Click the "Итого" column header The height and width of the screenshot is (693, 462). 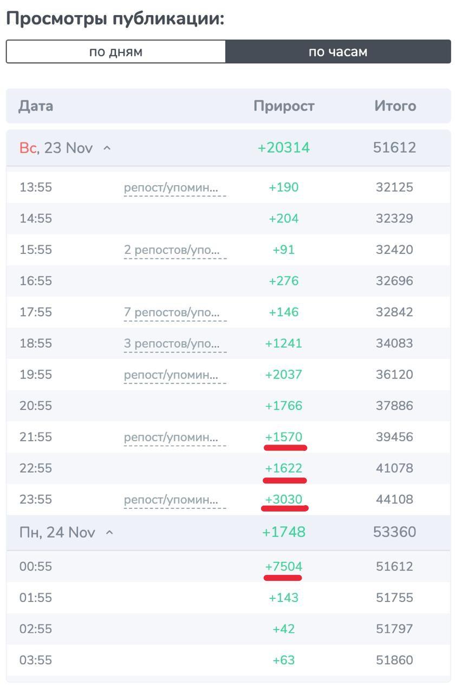[x=395, y=106]
